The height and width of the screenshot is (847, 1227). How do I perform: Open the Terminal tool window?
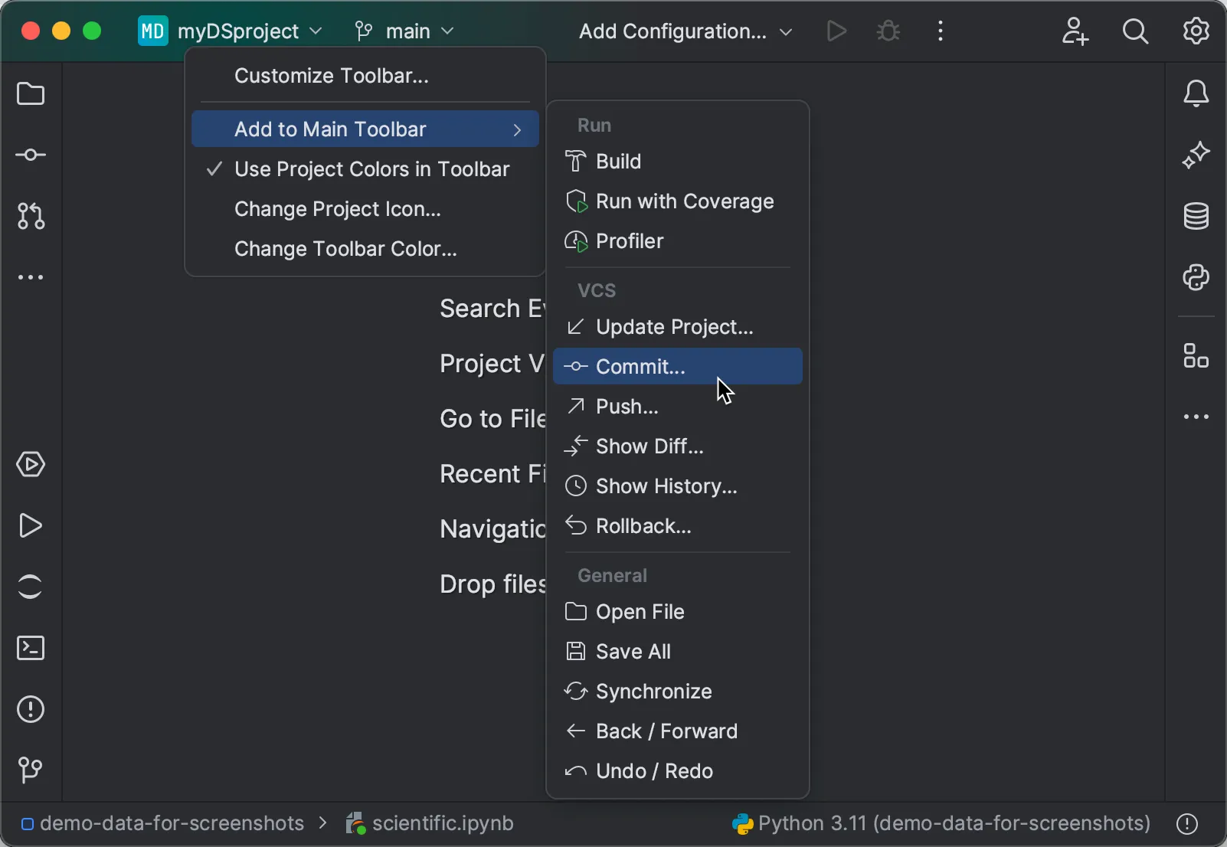coord(31,649)
